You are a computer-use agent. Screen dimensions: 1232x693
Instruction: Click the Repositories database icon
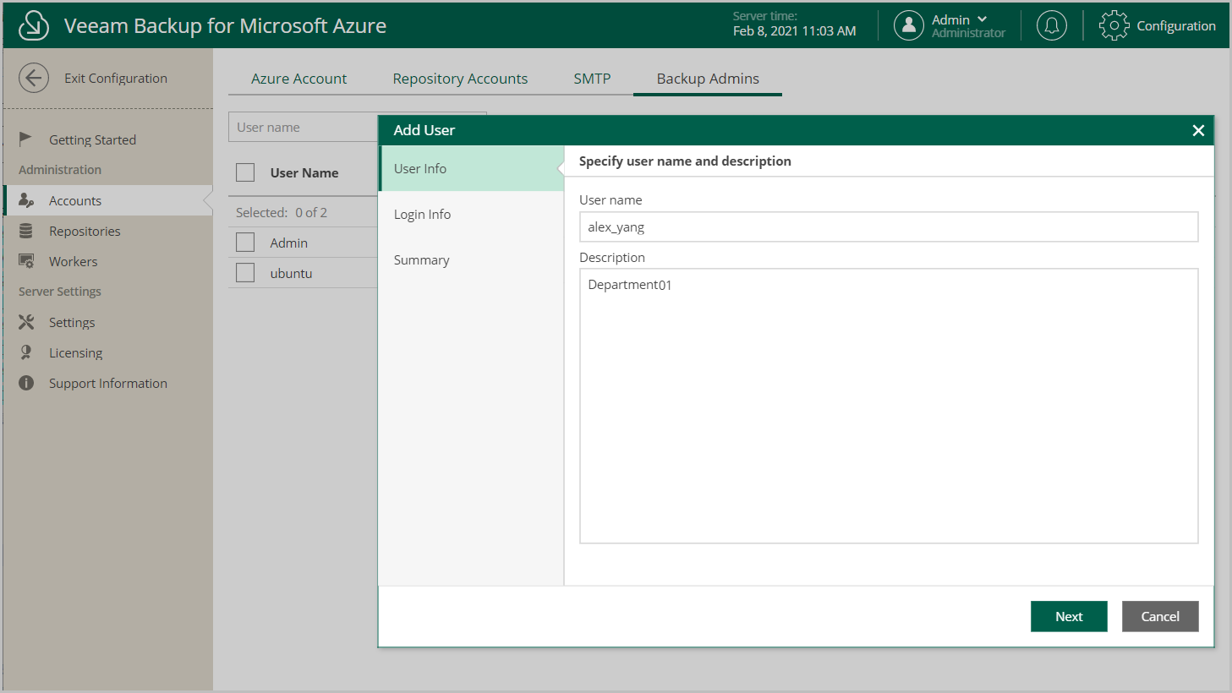[26, 231]
